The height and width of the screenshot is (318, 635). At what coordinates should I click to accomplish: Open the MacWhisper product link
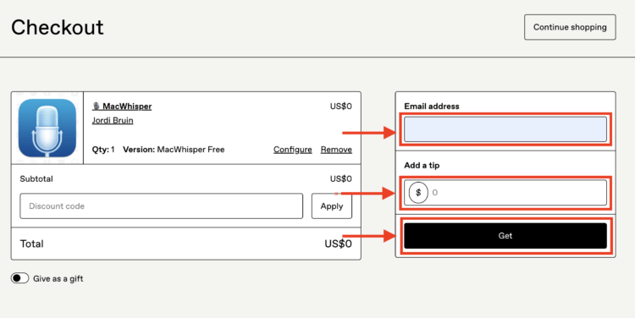(122, 107)
